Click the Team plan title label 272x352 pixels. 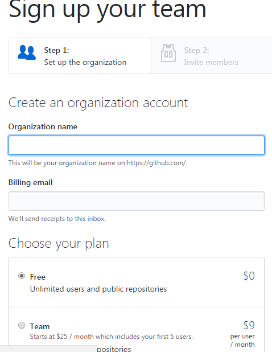(x=40, y=326)
